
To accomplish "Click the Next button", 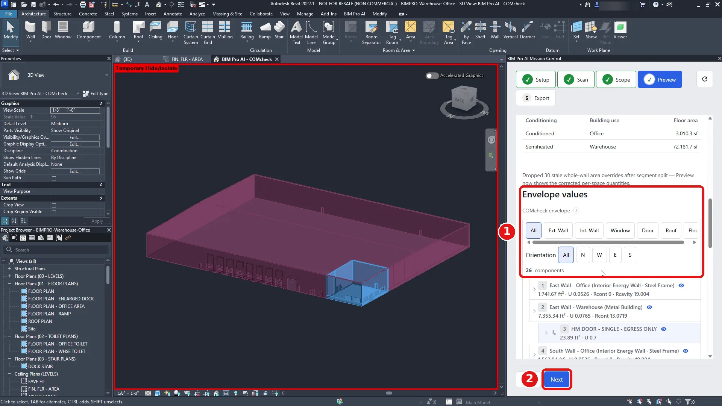I will click(557, 380).
